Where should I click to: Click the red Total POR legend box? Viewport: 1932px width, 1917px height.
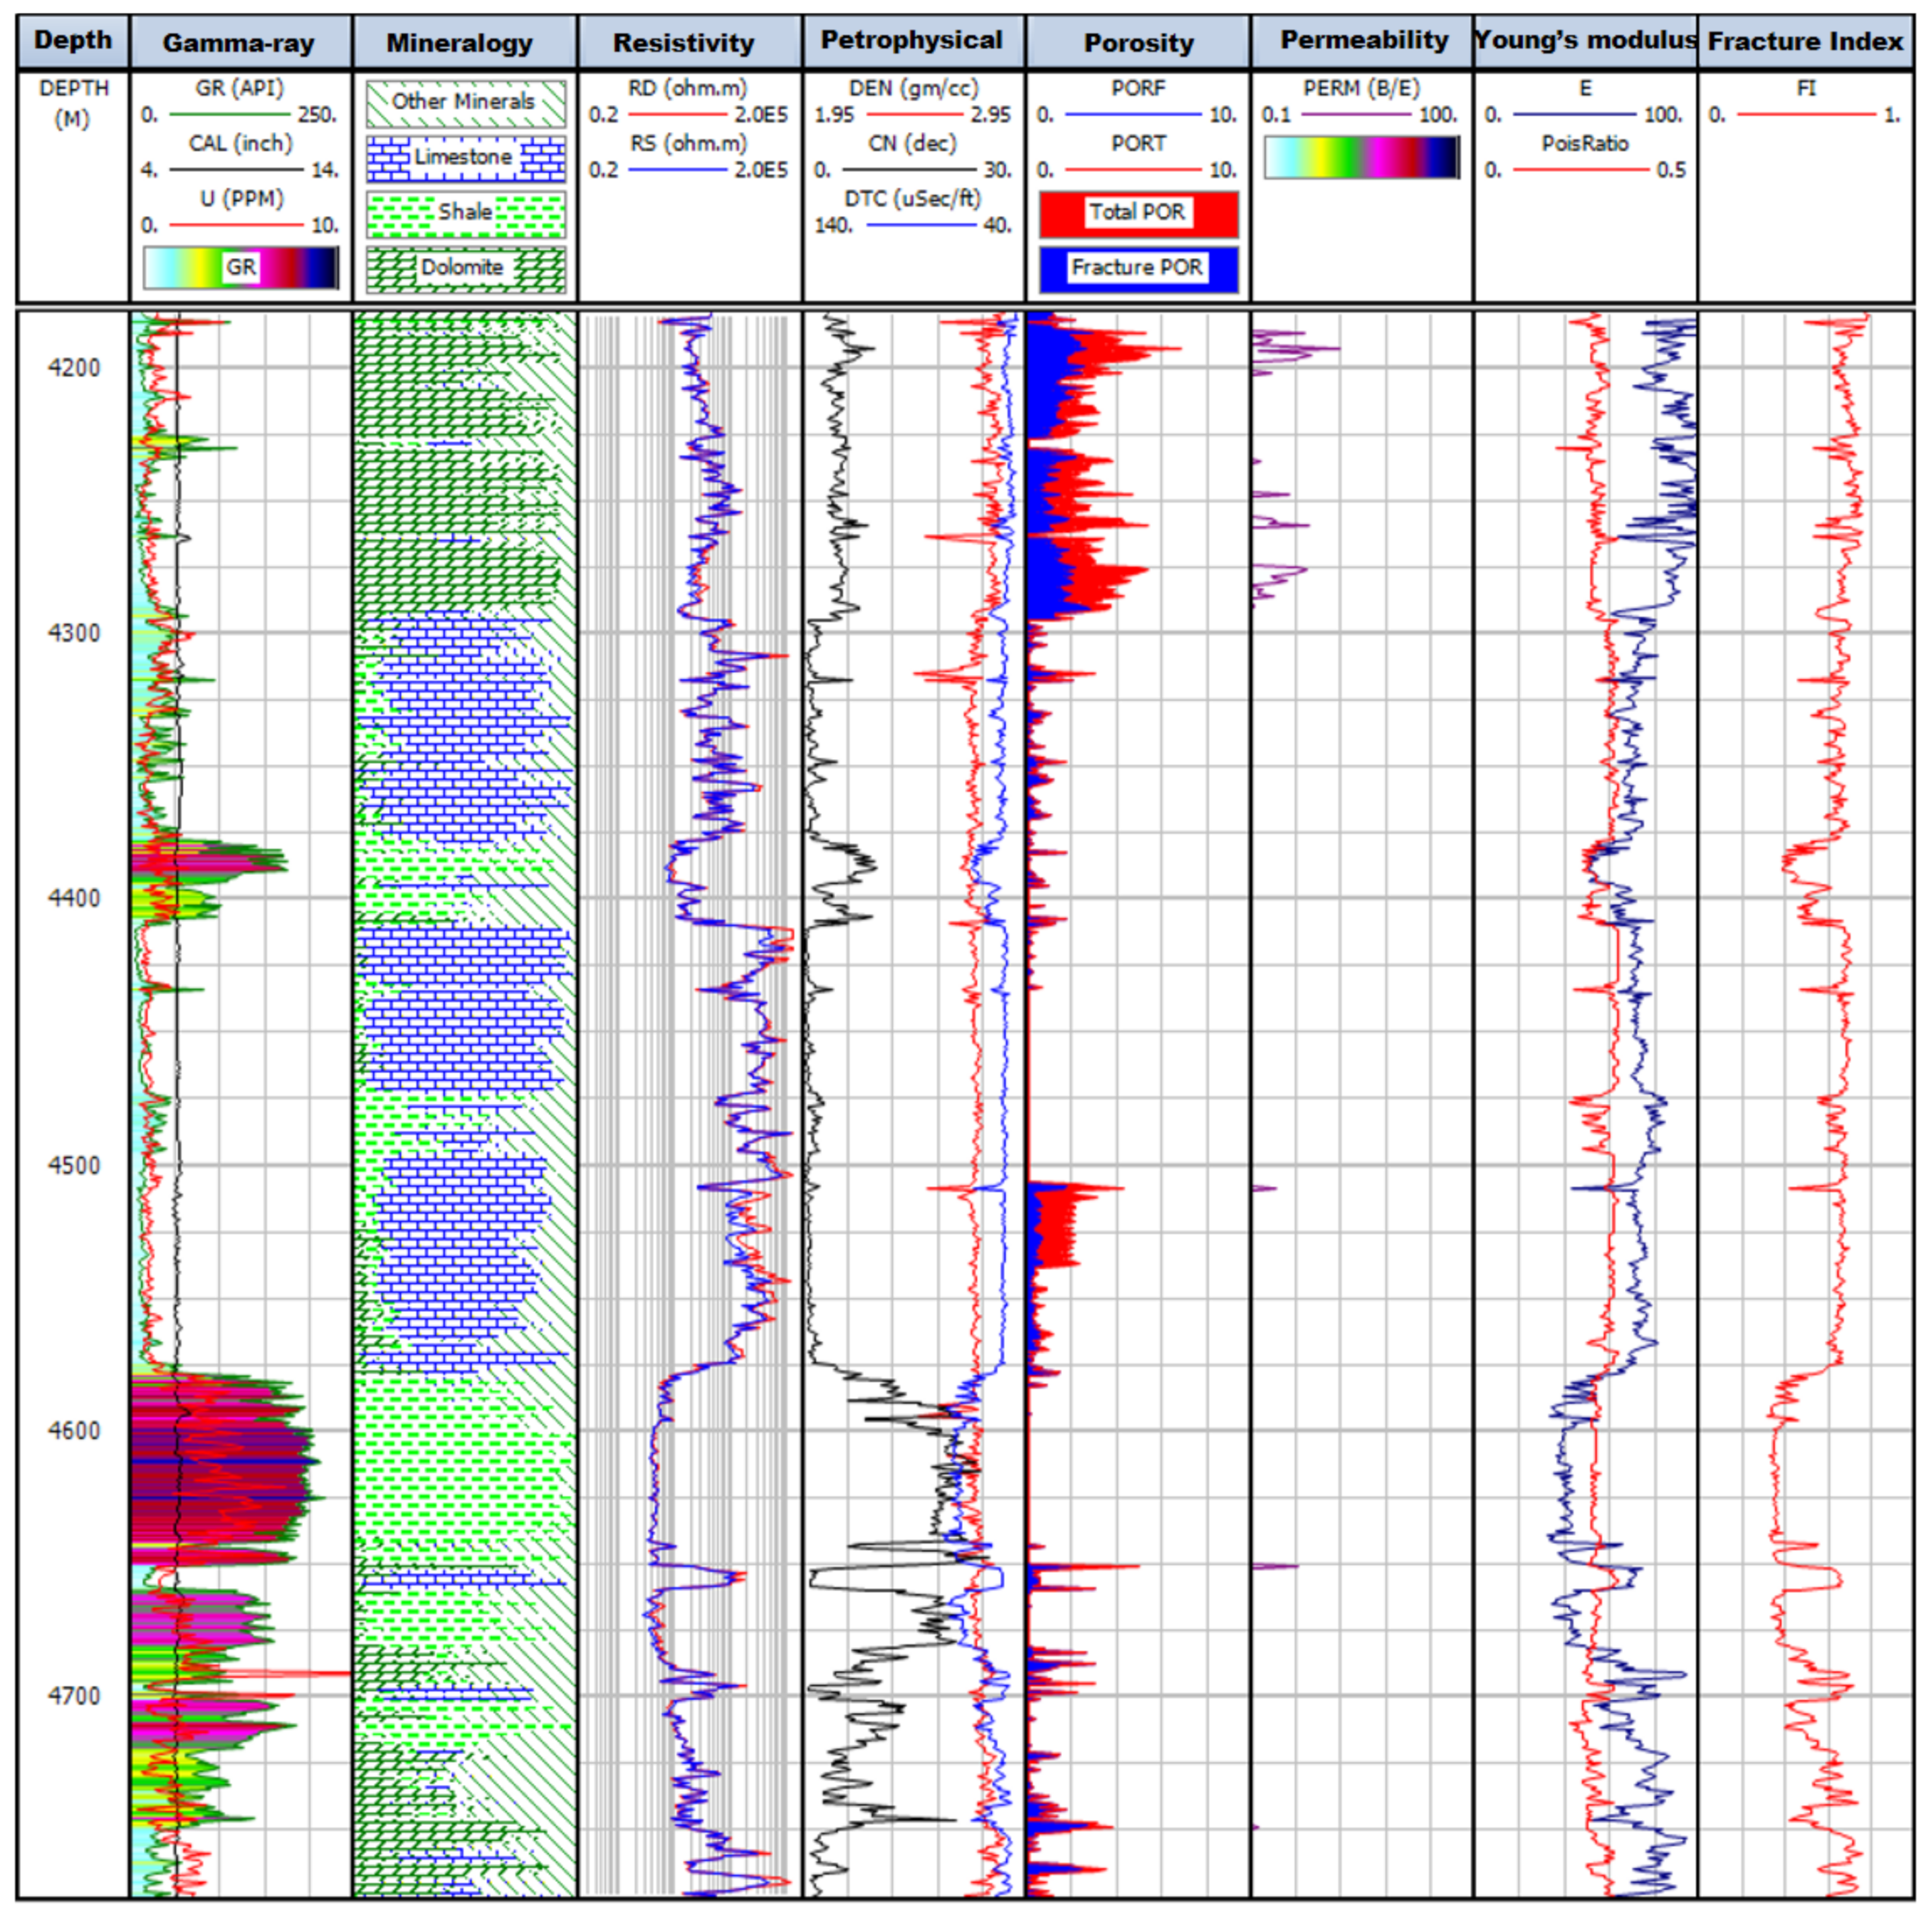[1138, 213]
